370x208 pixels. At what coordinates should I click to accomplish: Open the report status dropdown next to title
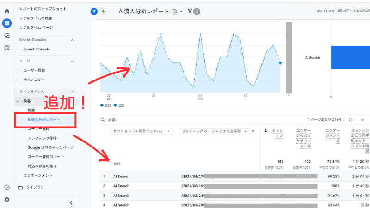click(x=177, y=11)
